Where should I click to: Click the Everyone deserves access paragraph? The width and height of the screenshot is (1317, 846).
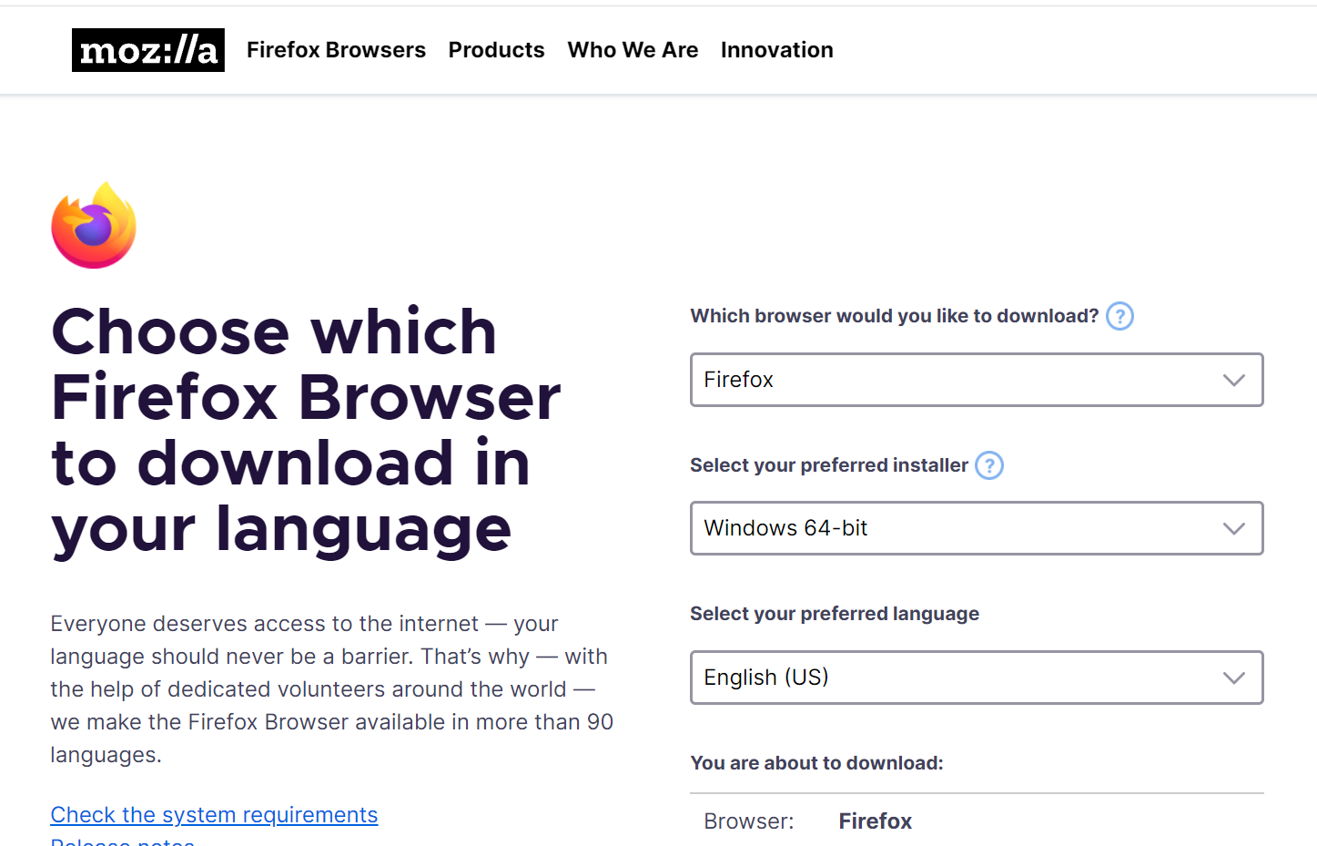[331, 689]
